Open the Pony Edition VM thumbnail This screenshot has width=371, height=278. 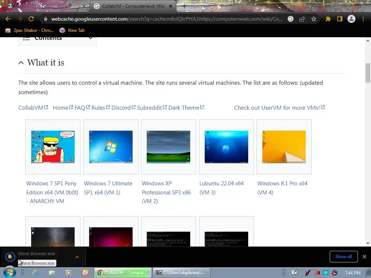[x=53, y=147]
